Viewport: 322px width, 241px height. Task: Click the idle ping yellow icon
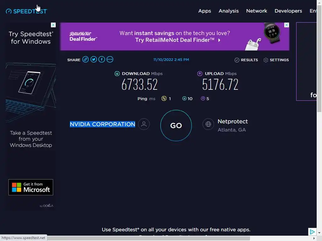[x=164, y=99]
